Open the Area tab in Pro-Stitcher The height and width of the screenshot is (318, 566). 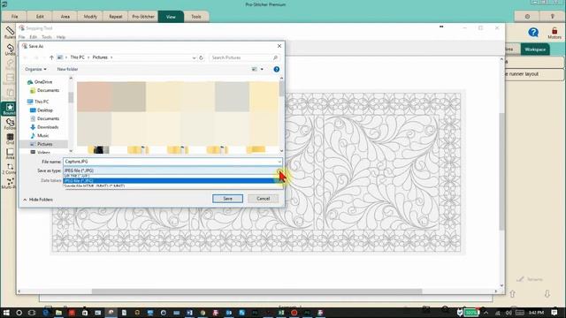65,17
